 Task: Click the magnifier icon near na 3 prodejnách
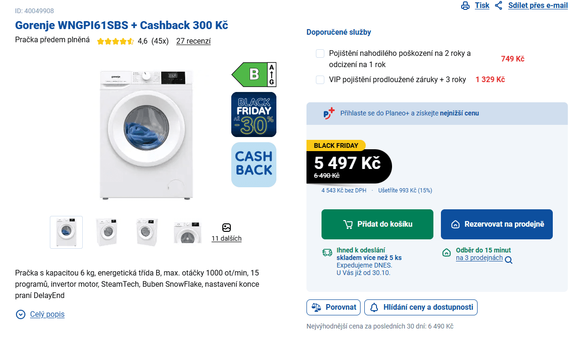[x=508, y=259]
